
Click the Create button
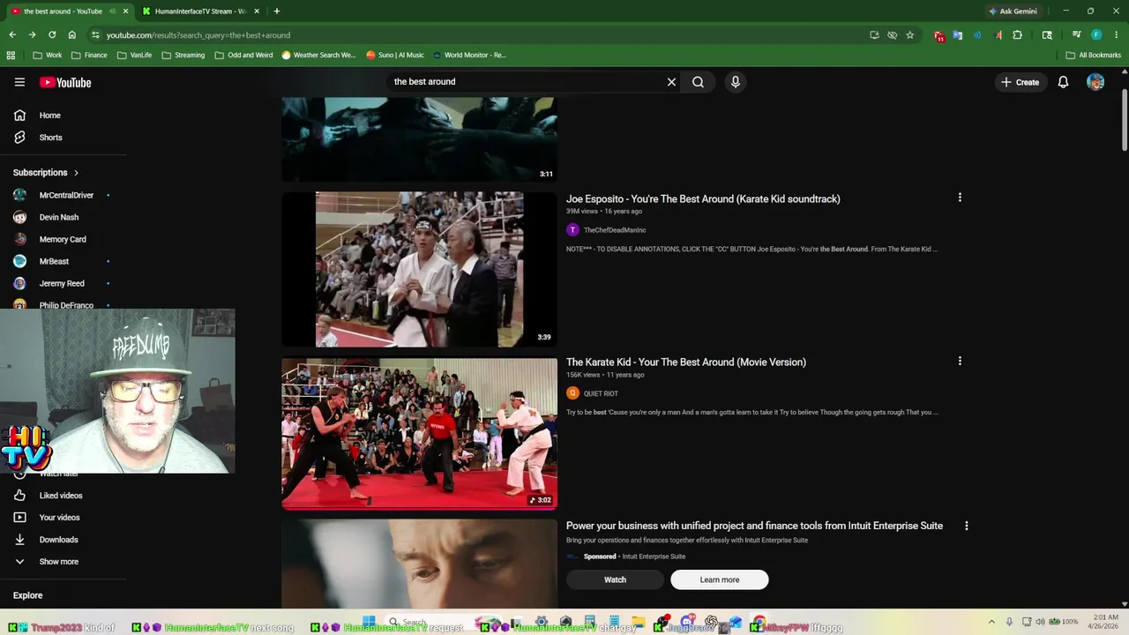(1020, 82)
